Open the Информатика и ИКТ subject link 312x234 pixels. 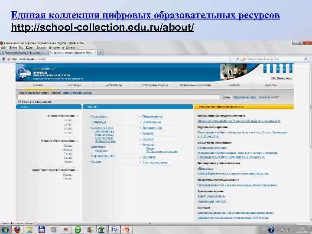103,156
